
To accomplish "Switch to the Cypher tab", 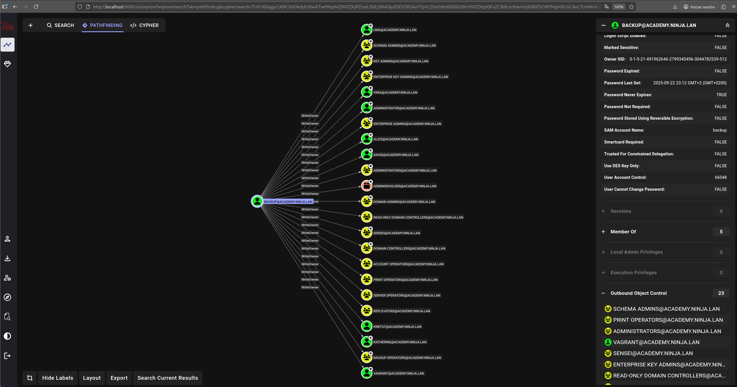I will click(145, 25).
